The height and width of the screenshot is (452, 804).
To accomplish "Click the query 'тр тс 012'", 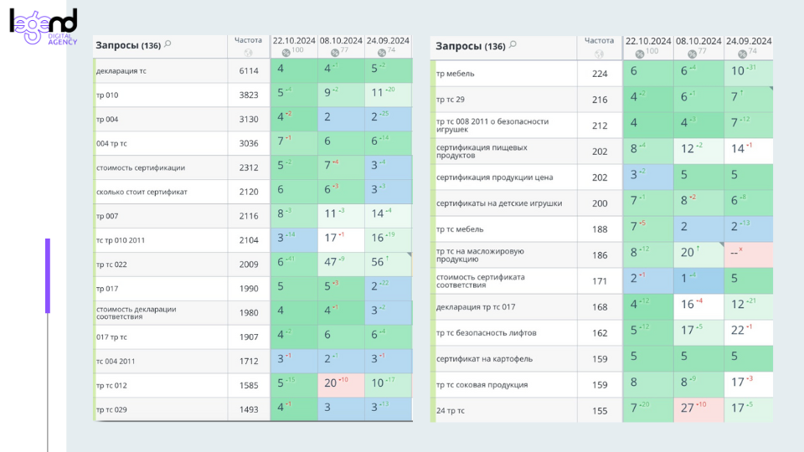I will point(111,385).
